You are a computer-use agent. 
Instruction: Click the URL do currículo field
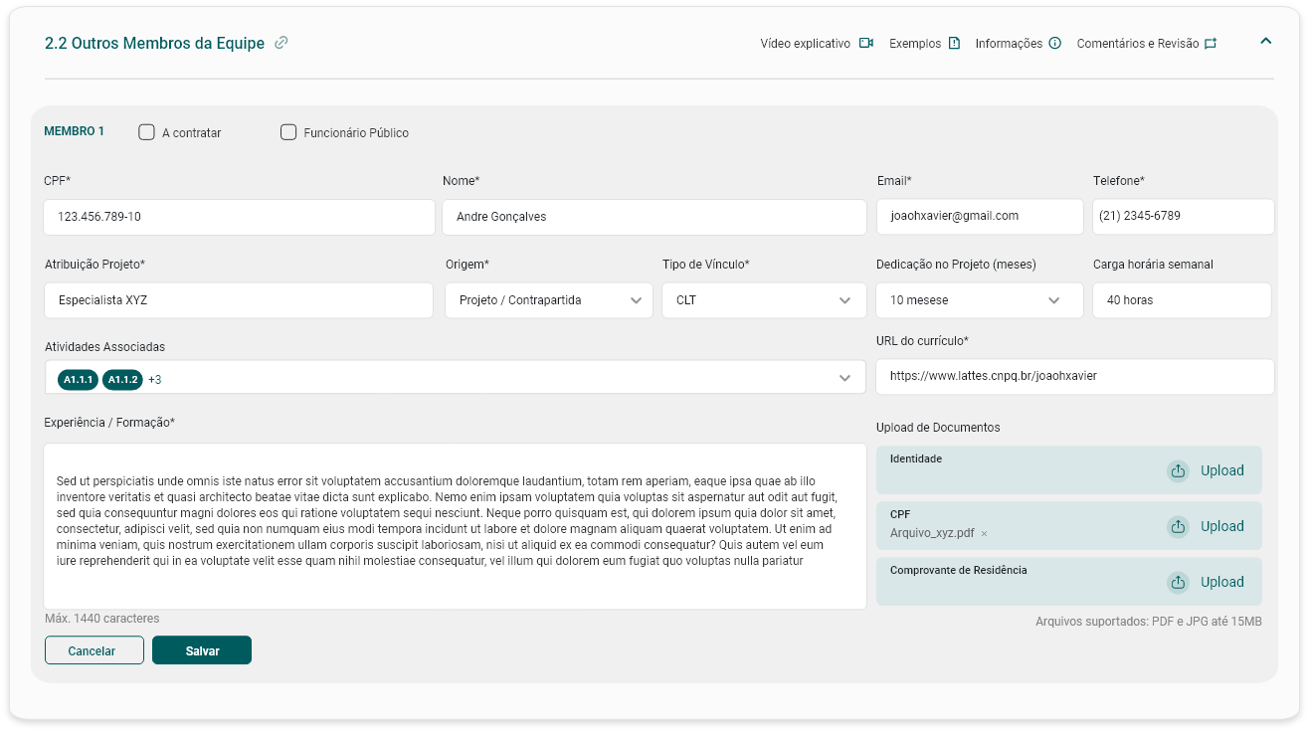pos(1074,377)
